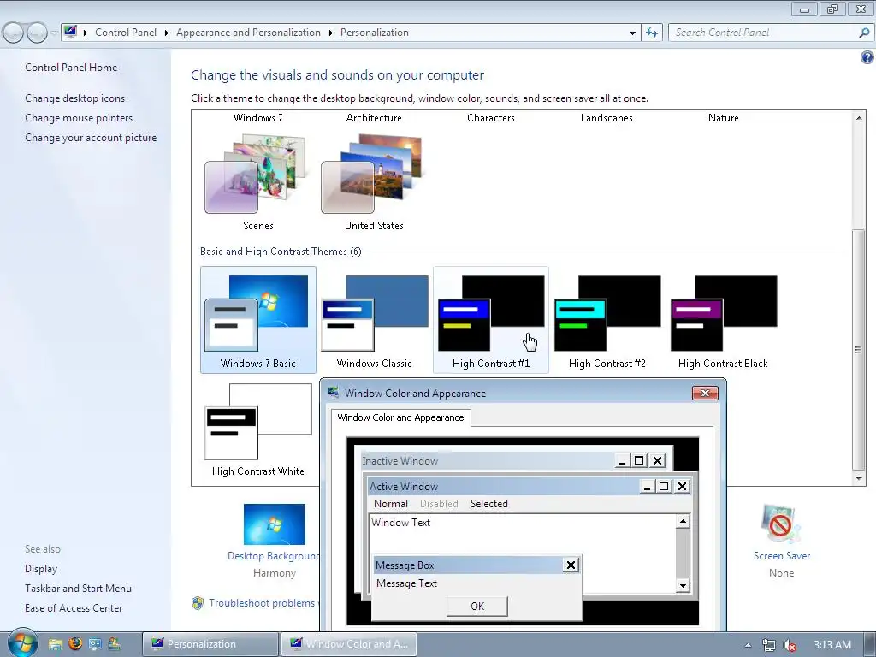Click the Desktop Background link text
Image resolution: width=876 pixels, height=657 pixels.
[x=273, y=556]
